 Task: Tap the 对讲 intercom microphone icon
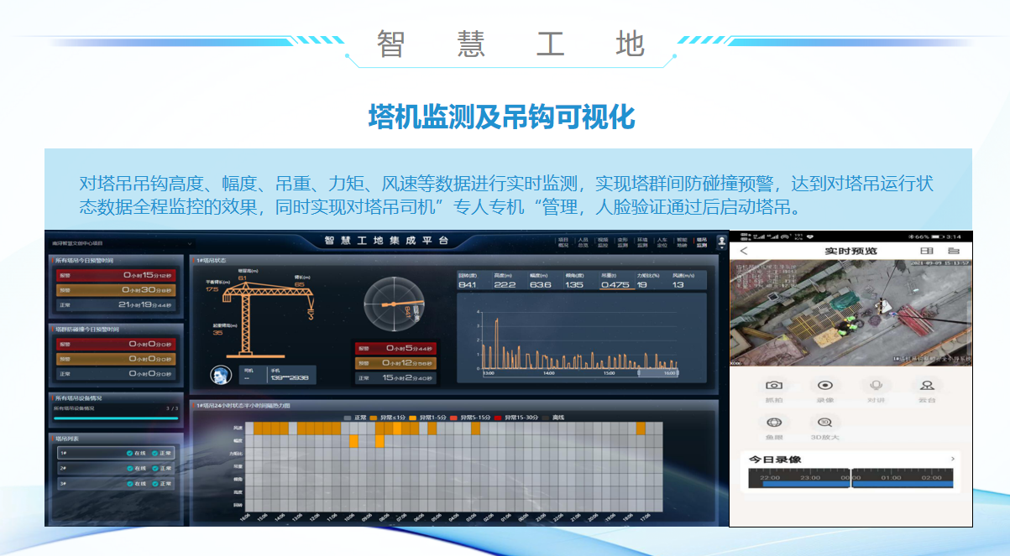(x=876, y=386)
